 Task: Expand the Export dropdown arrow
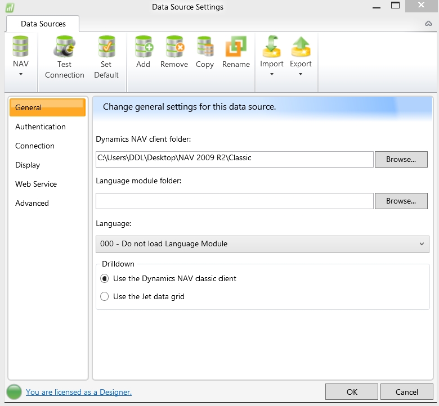[x=301, y=74]
